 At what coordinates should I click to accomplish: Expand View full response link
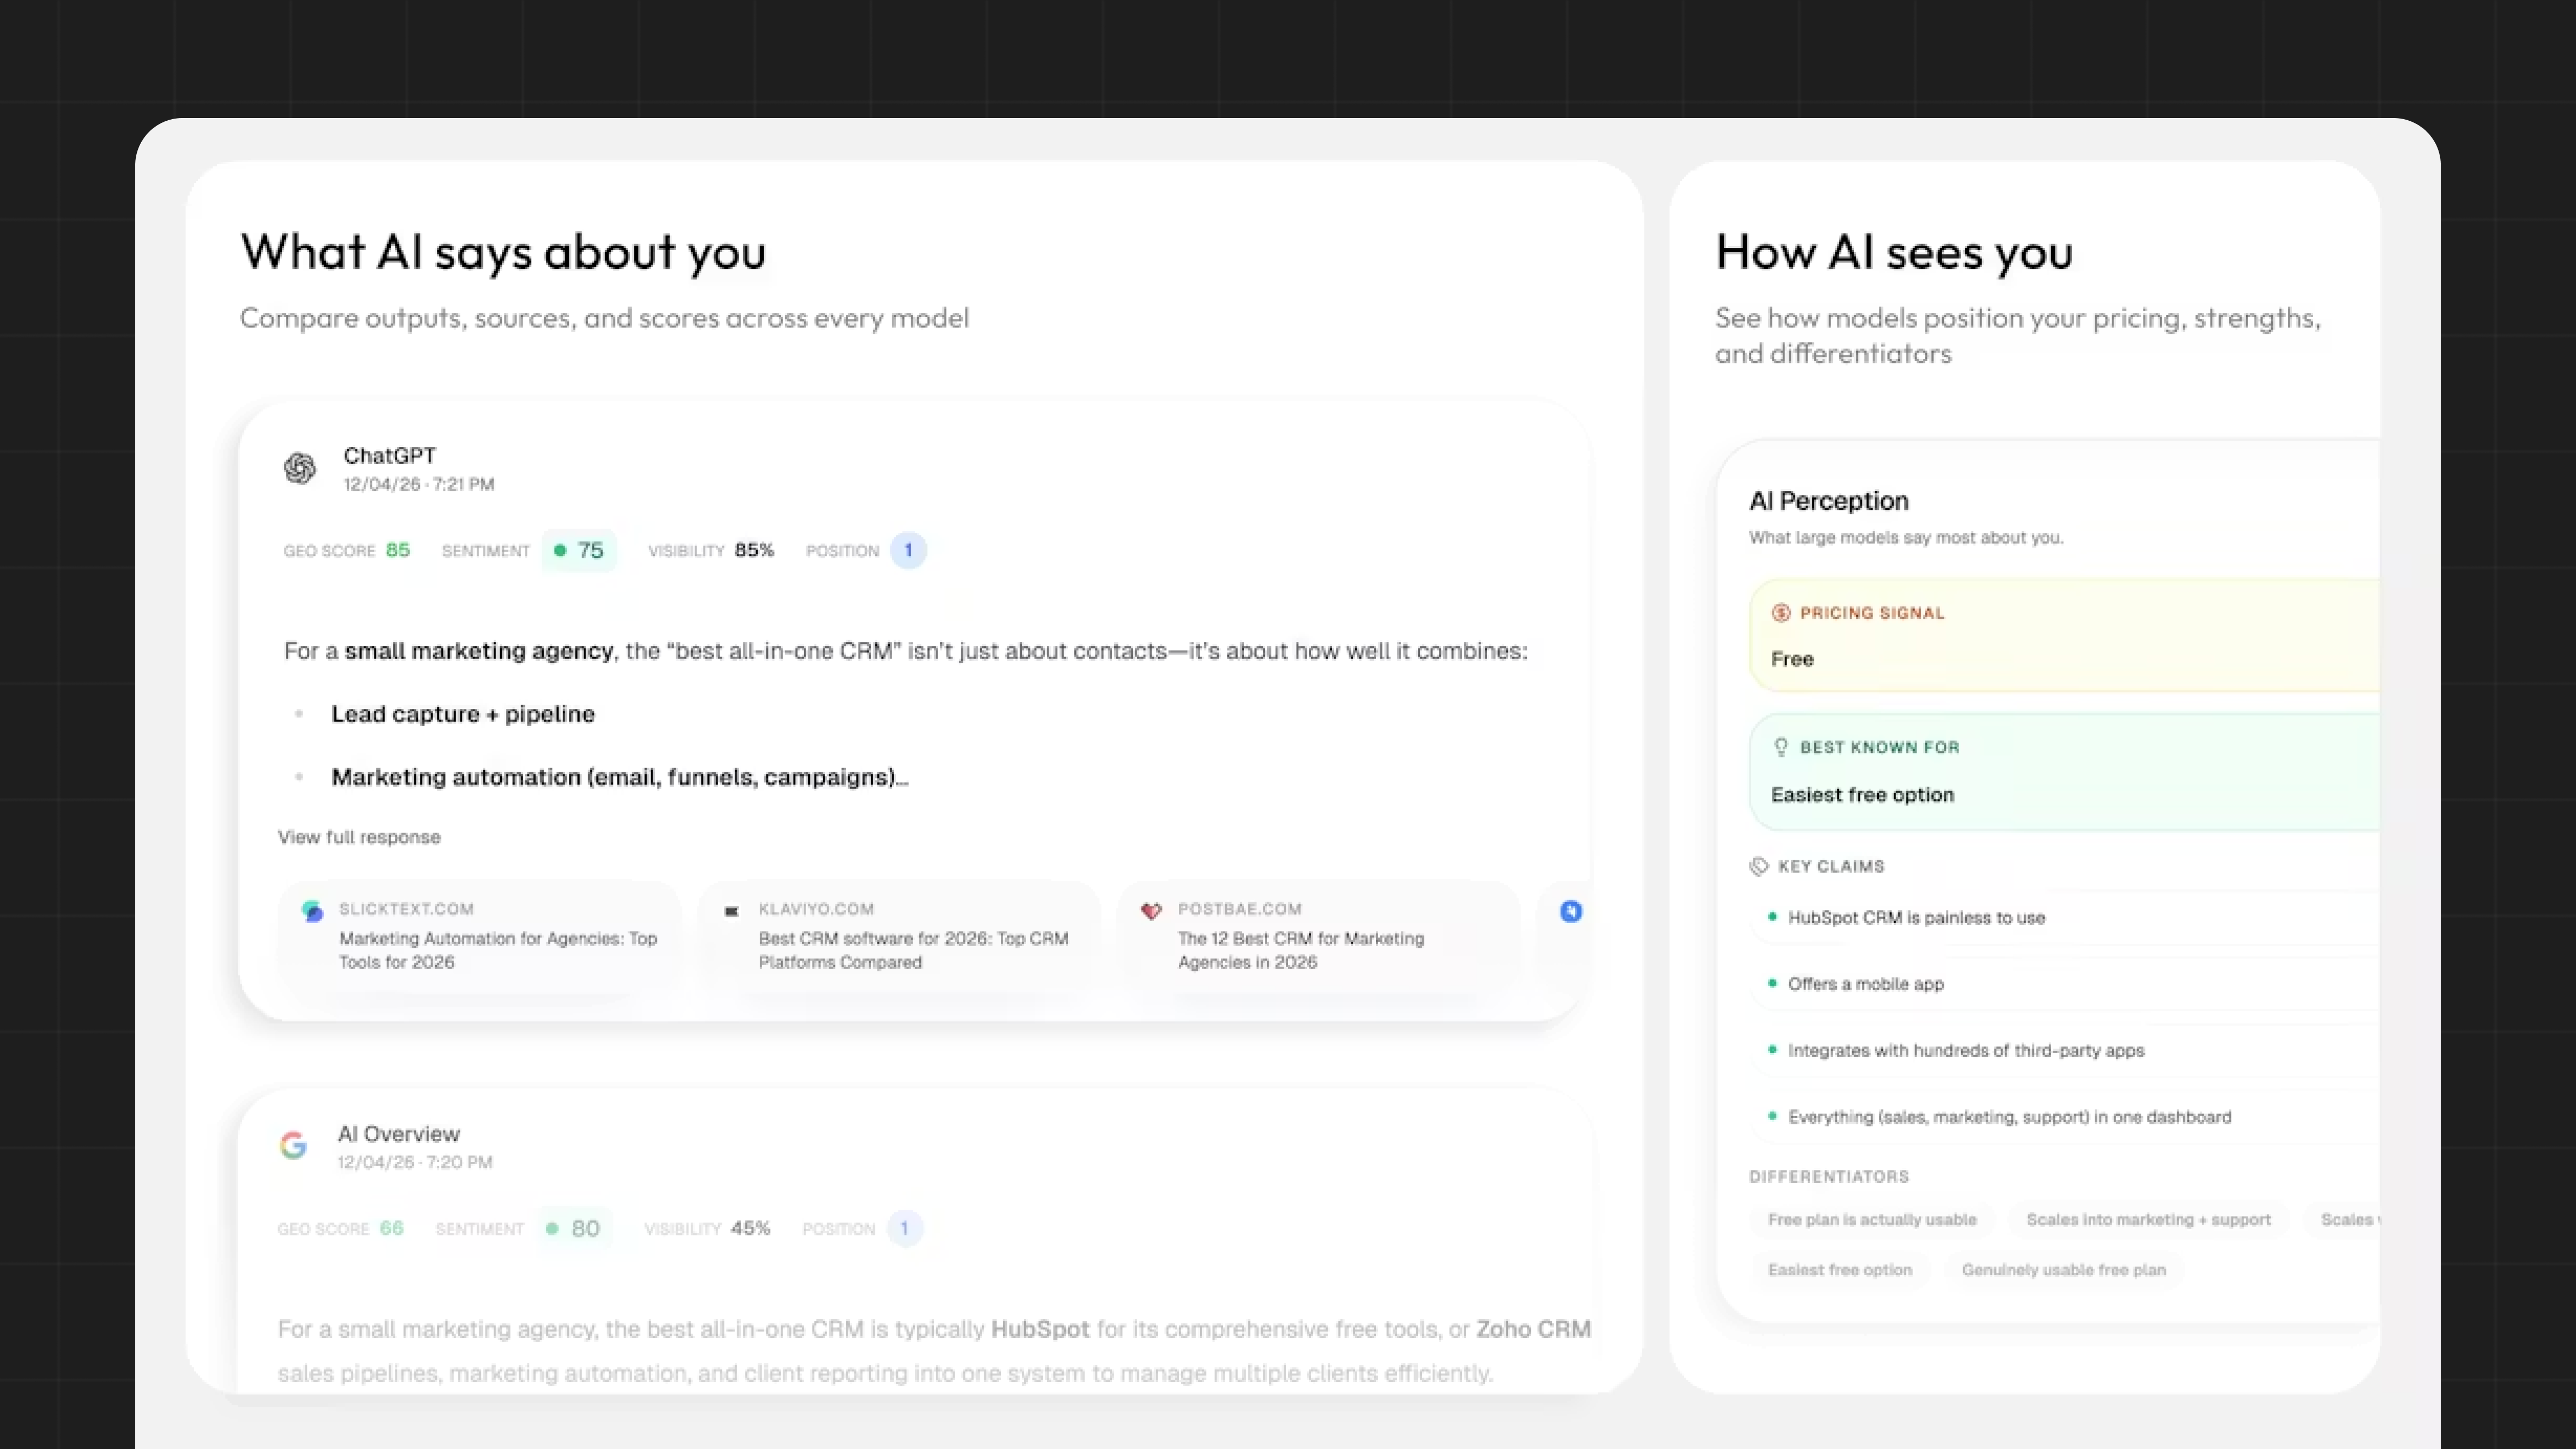click(x=359, y=837)
